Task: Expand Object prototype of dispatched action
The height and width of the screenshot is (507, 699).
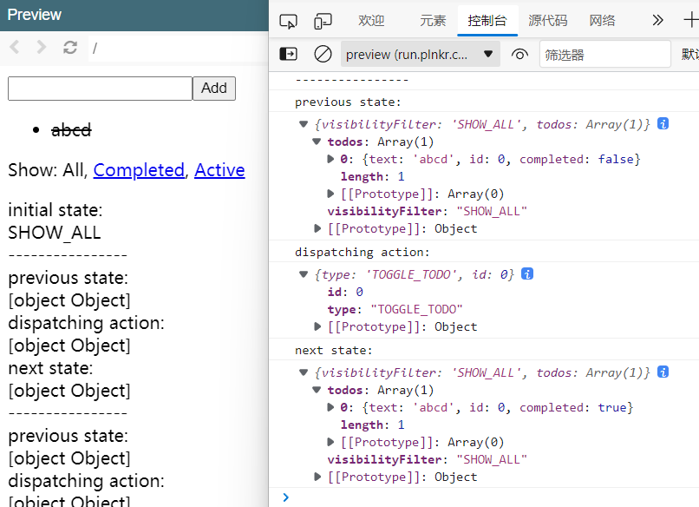Action: click(317, 326)
